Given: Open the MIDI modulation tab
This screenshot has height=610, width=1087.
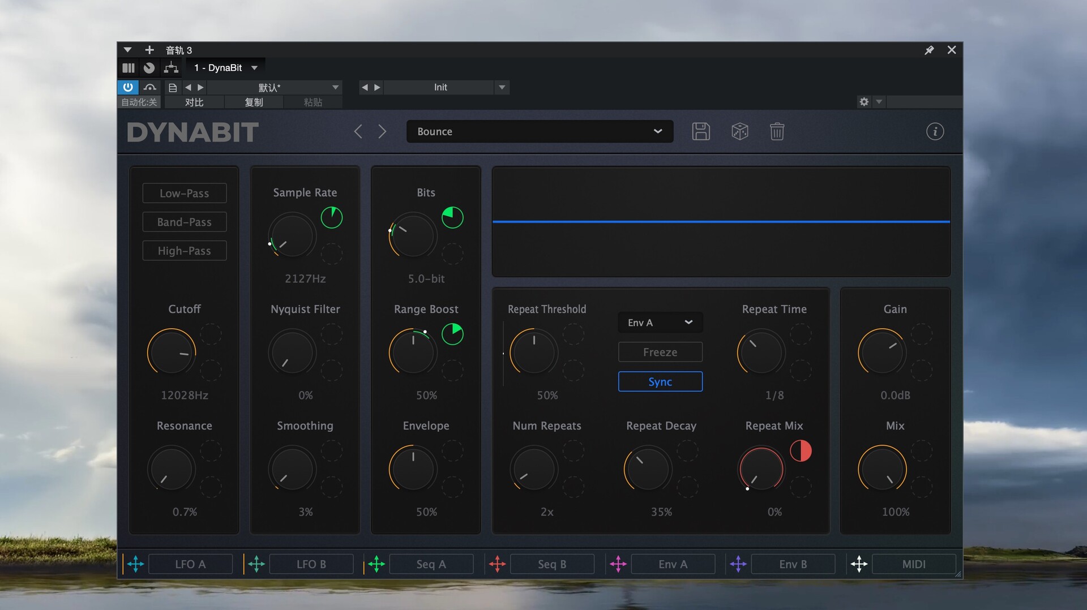Looking at the screenshot, I should 913,564.
